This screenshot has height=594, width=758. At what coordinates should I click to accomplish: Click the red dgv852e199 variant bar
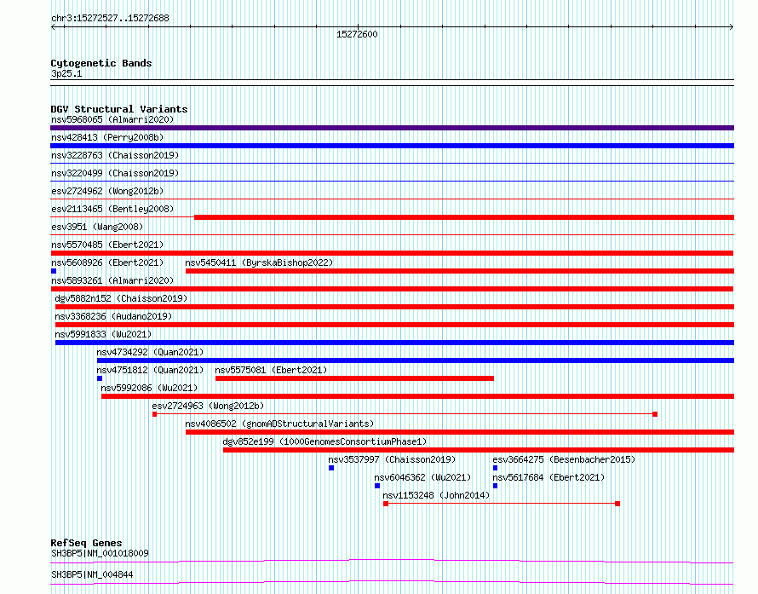(x=479, y=450)
